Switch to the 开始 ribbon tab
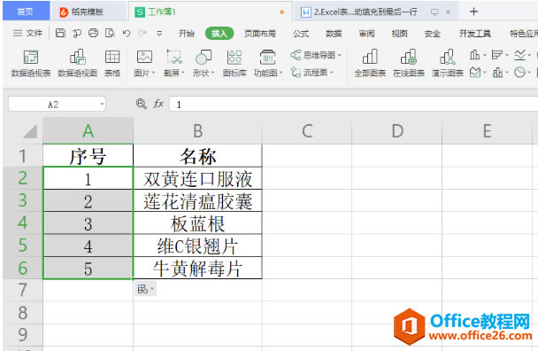538x351 pixels. [187, 34]
